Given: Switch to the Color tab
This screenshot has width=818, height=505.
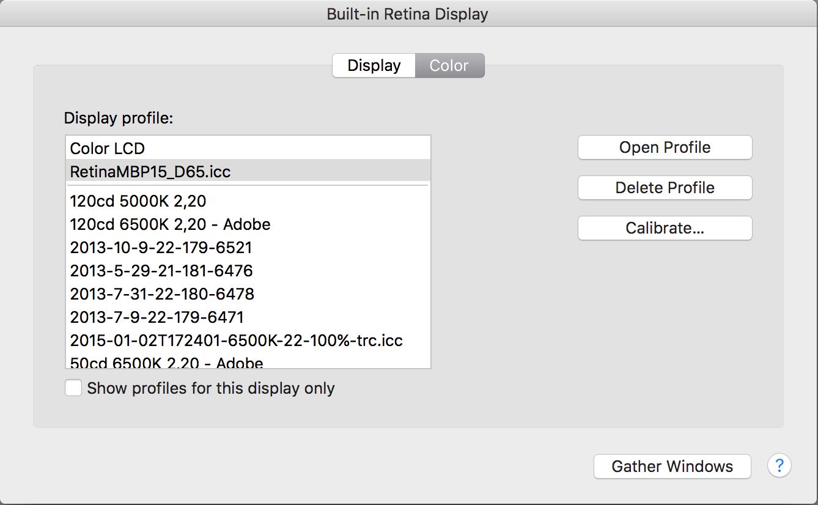Looking at the screenshot, I should (x=449, y=65).
